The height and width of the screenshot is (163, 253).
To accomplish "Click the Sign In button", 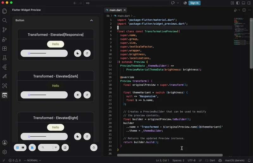I will 194,3.
